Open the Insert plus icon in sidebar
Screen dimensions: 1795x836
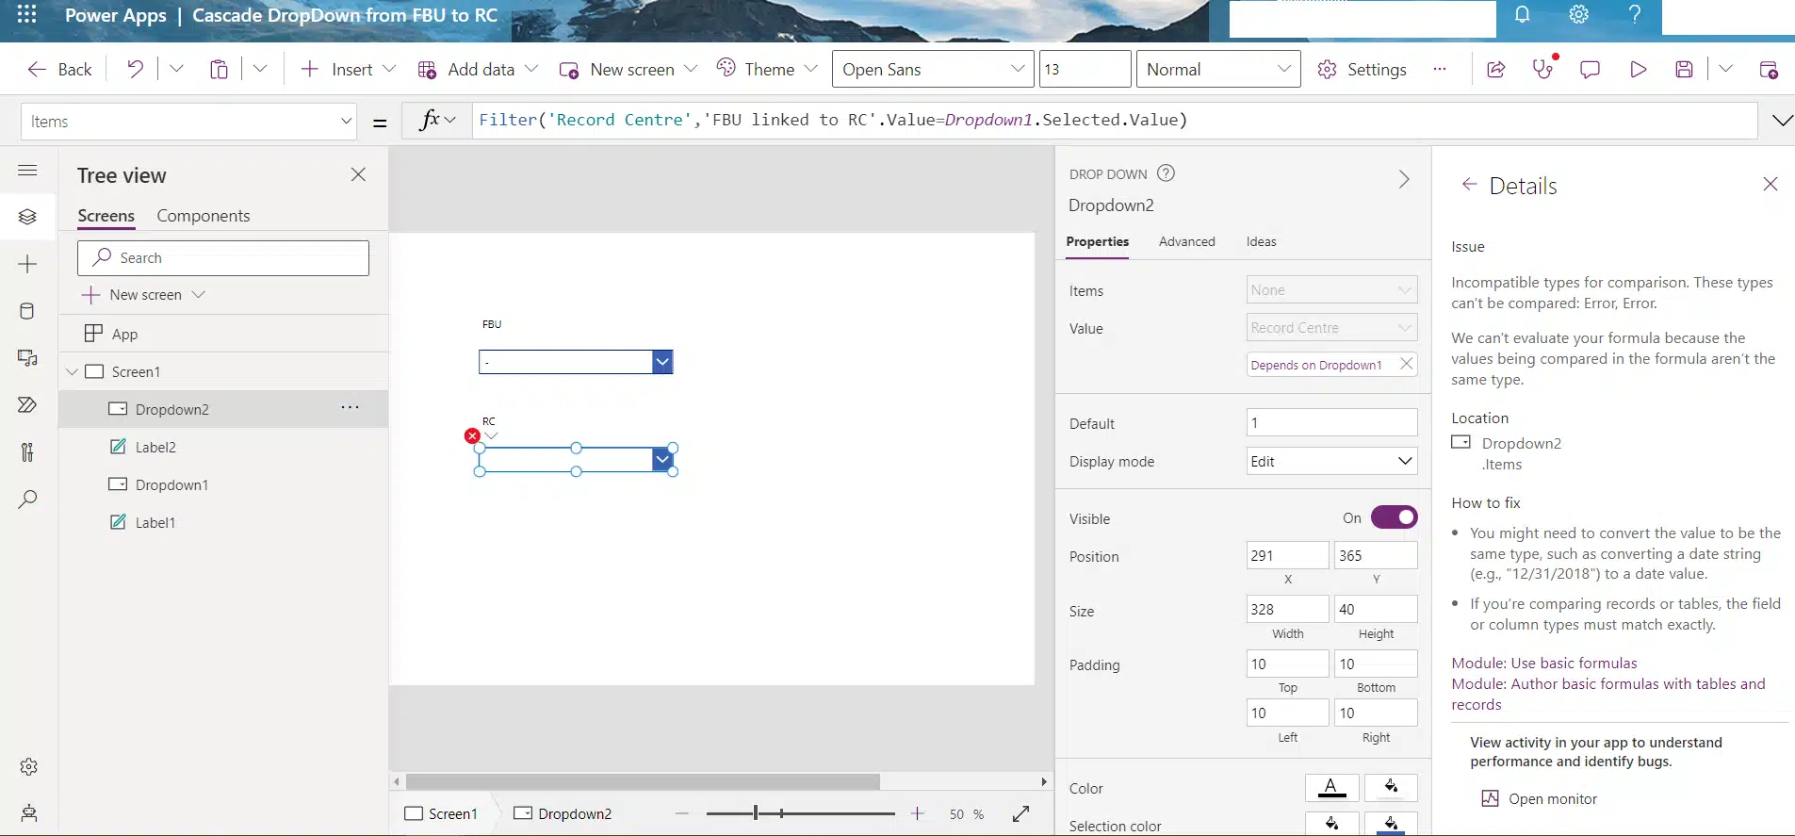(27, 264)
